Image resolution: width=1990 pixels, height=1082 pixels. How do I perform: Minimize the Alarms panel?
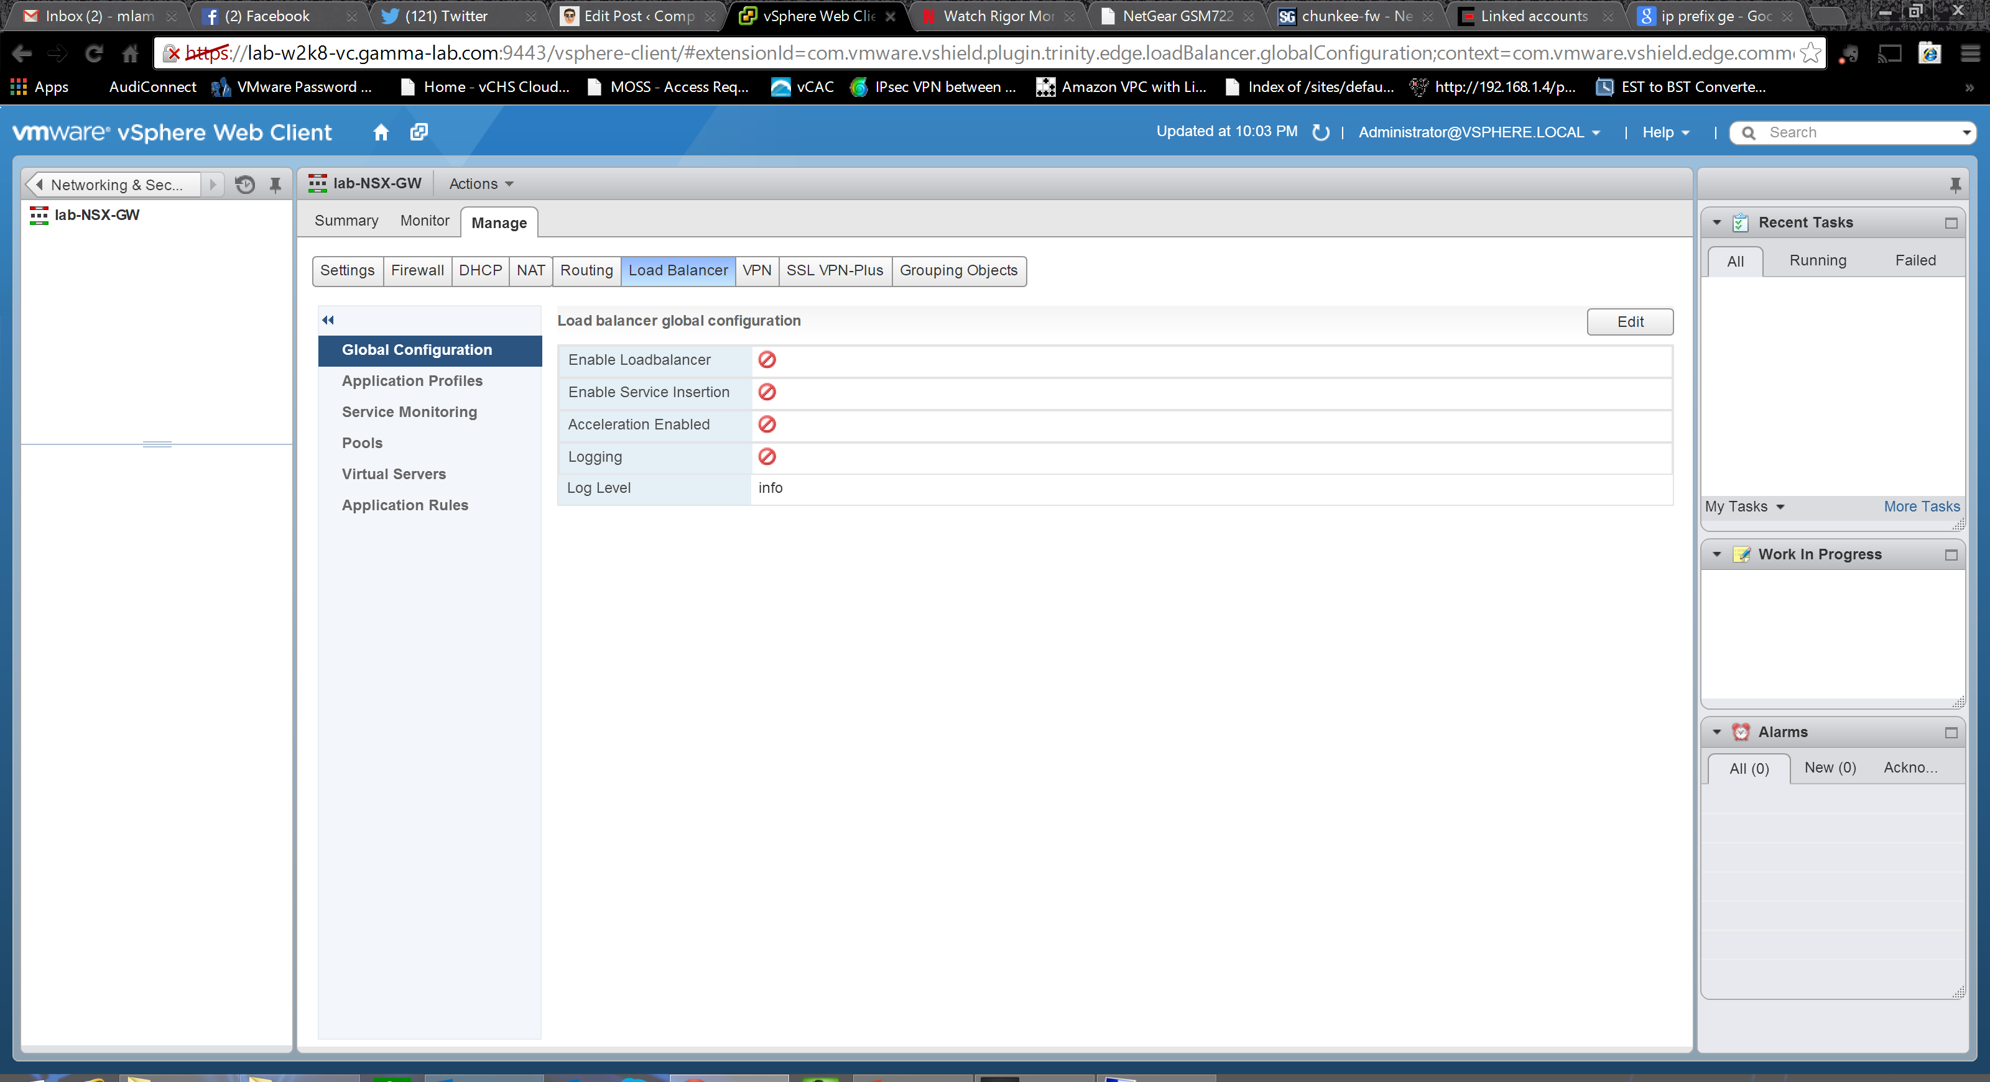tap(1951, 732)
